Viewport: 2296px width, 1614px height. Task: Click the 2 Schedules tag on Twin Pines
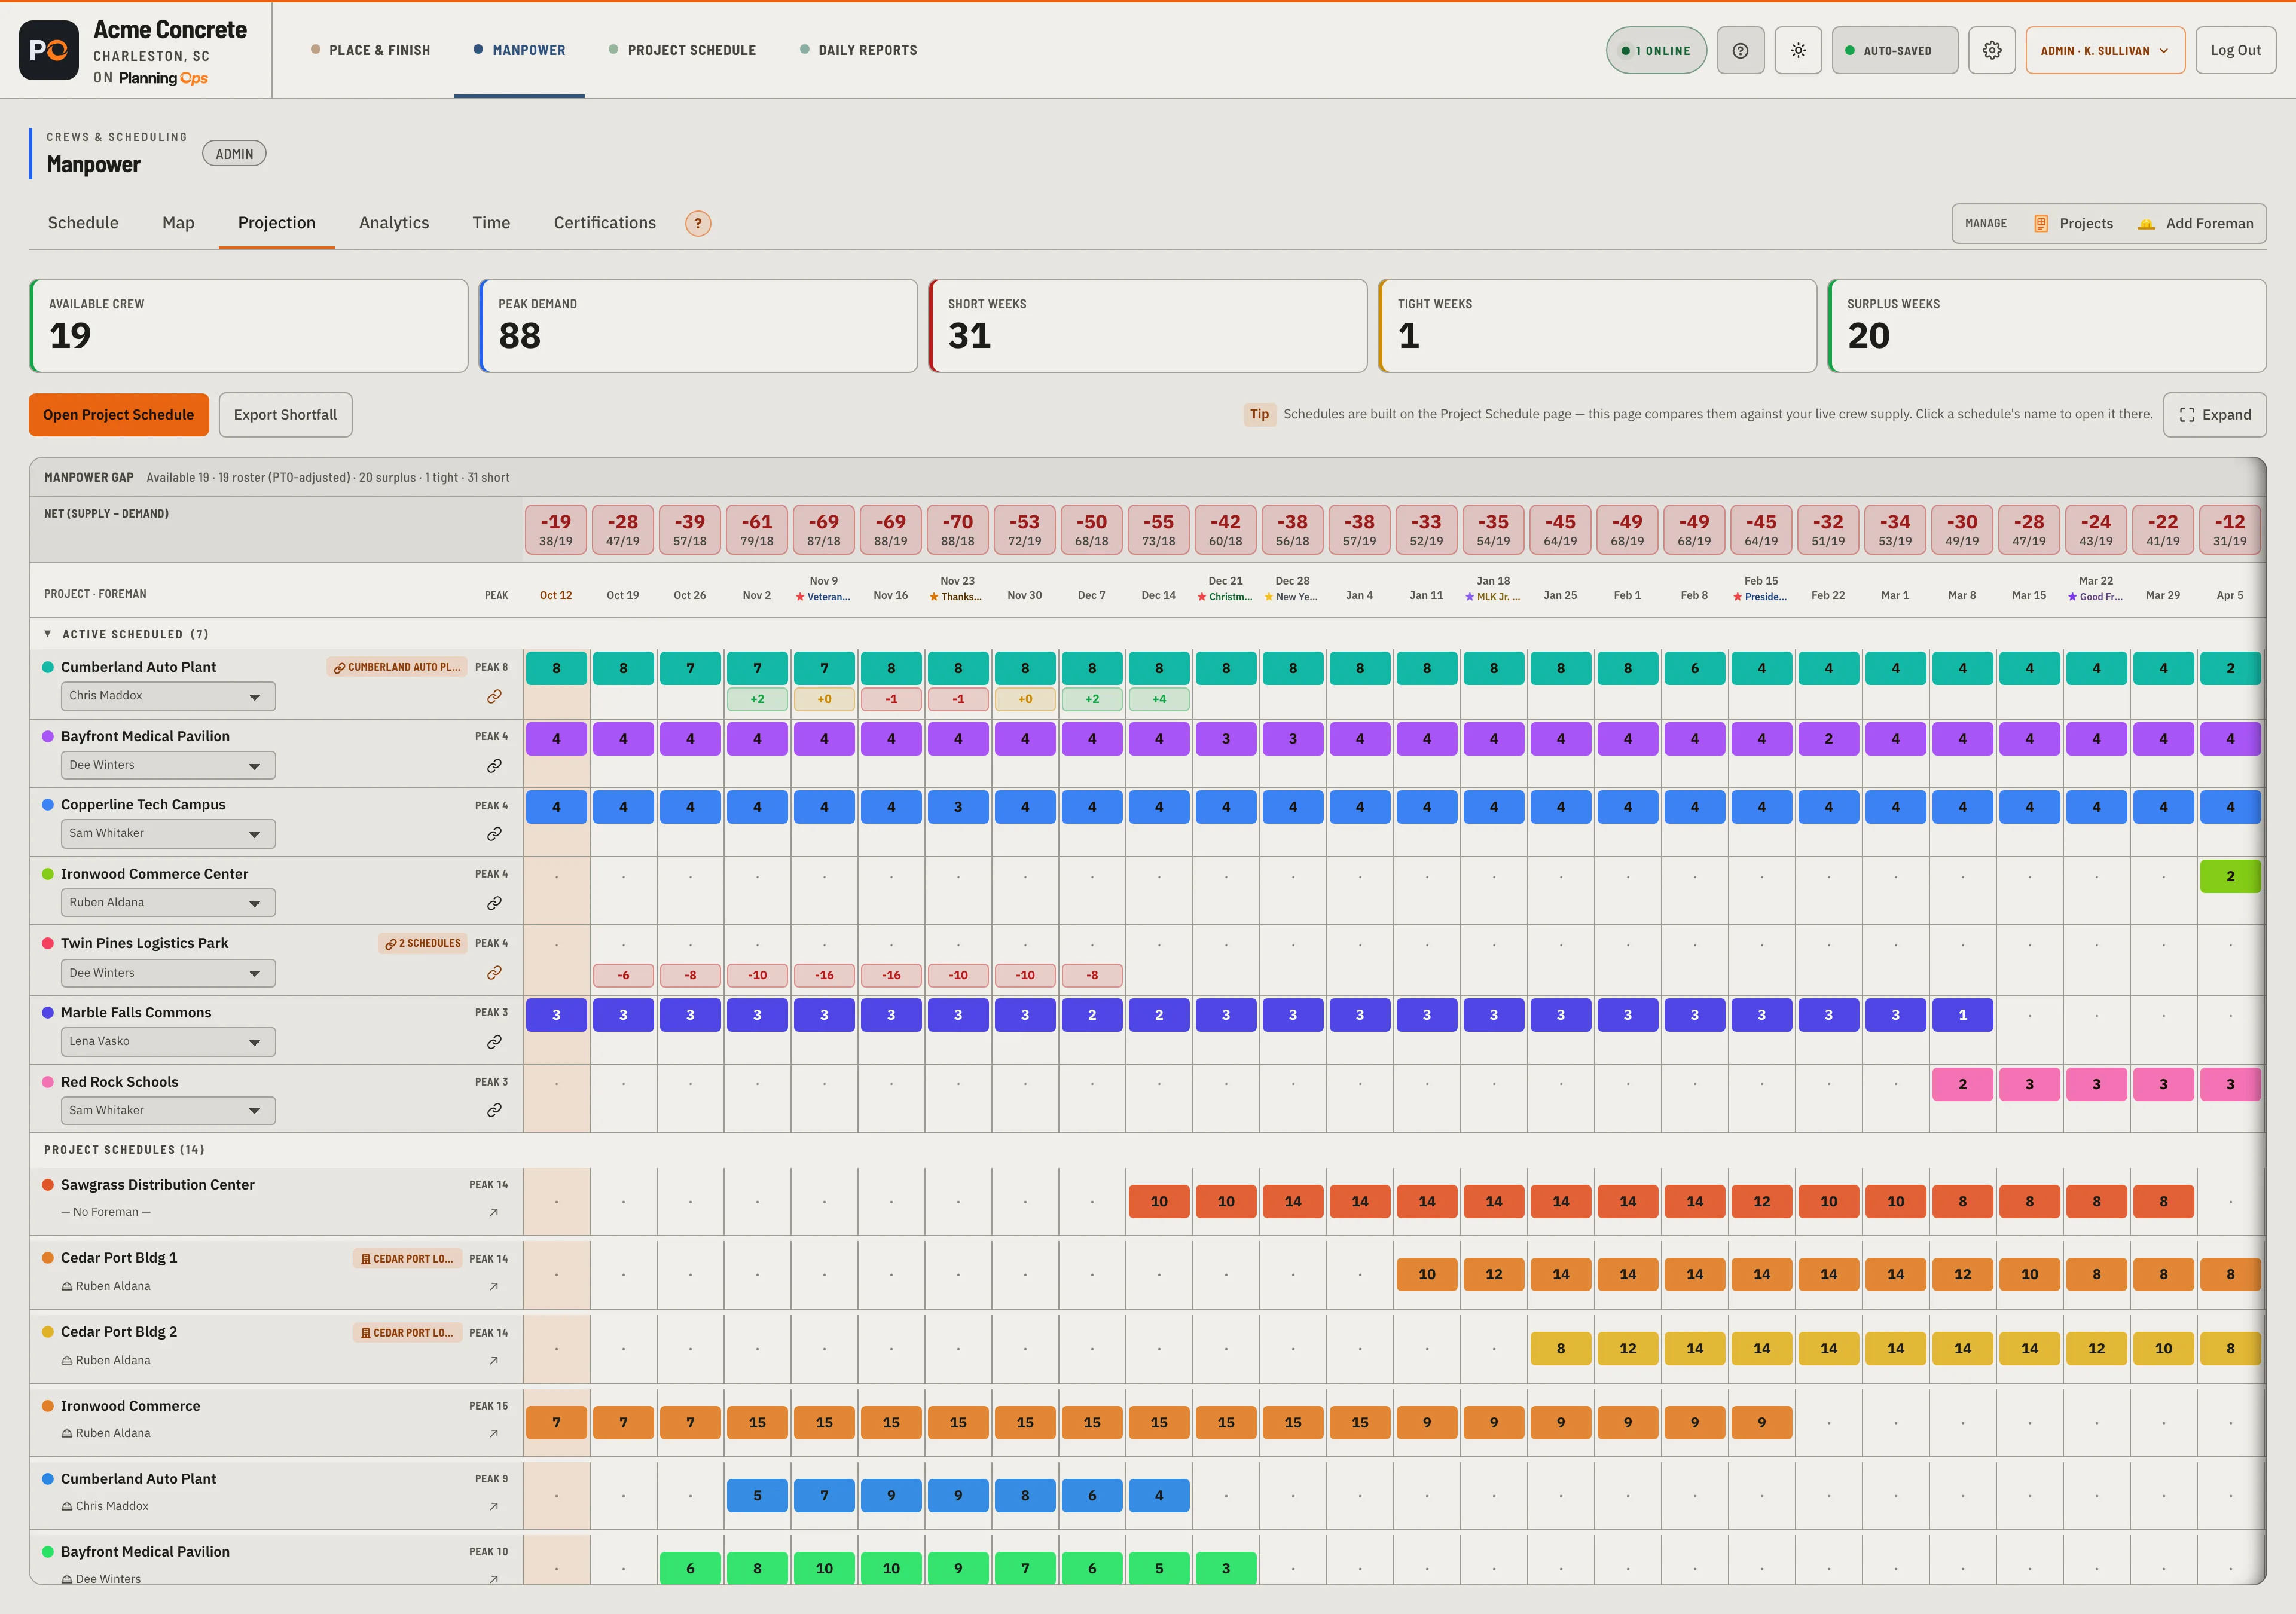[423, 943]
